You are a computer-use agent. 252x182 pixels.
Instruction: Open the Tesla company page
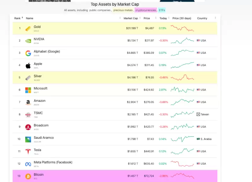pyautogui.click(x=37, y=150)
